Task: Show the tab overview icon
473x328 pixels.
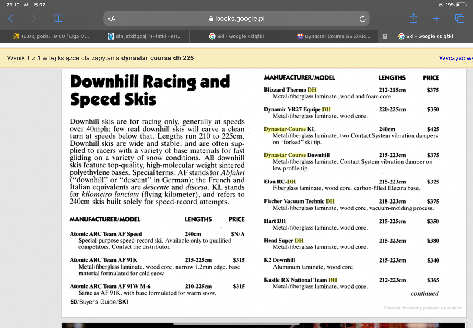Action: pos(459,19)
